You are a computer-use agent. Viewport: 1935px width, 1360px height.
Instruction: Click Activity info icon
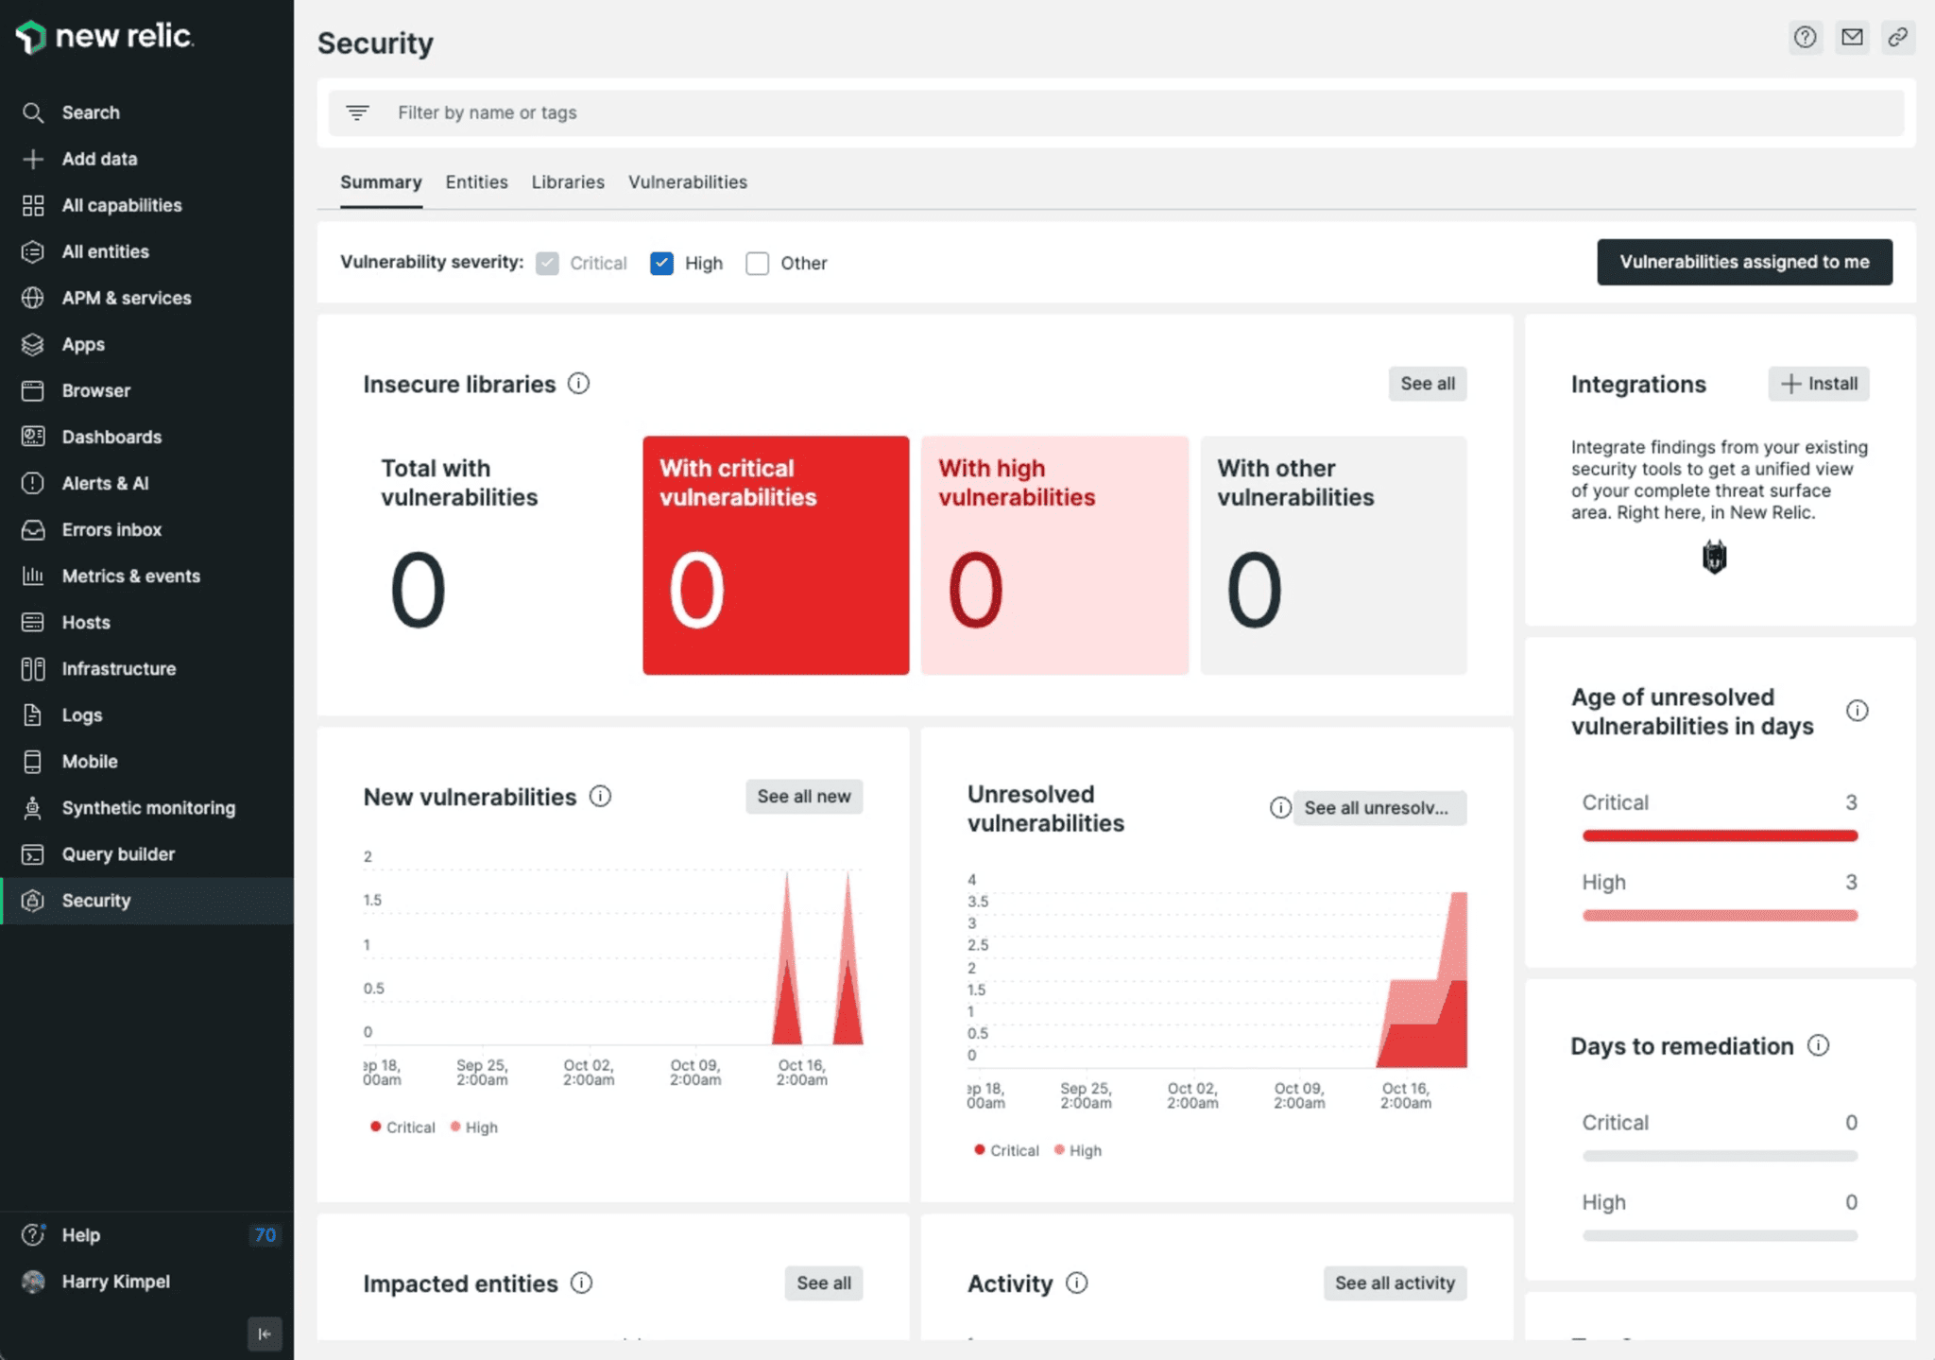[1076, 1283]
